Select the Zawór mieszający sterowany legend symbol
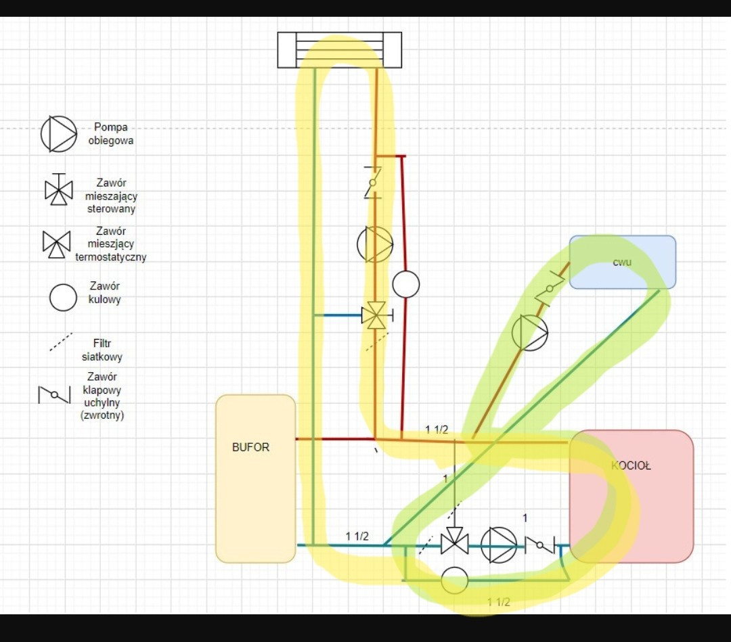This screenshot has width=731, height=642. tap(59, 189)
